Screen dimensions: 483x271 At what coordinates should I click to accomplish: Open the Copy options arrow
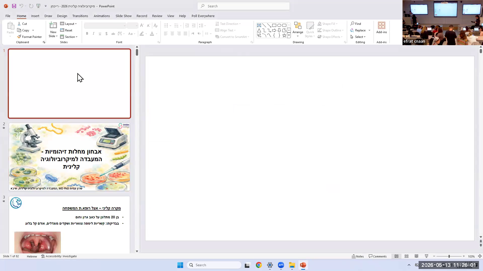33,30
